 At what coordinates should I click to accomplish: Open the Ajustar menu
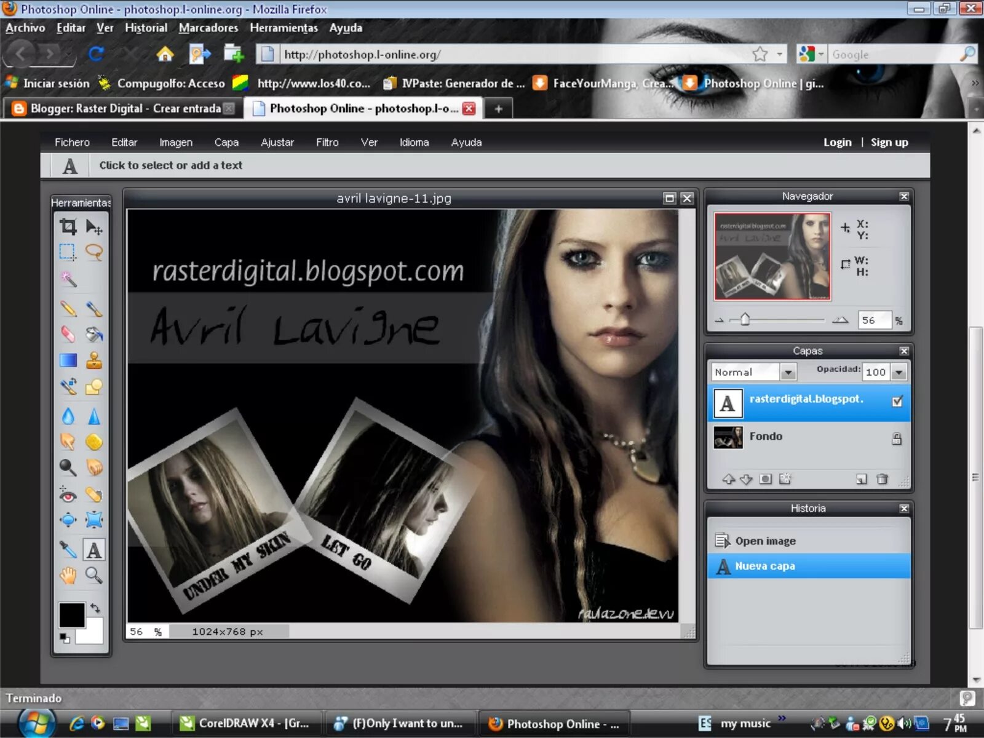click(277, 142)
